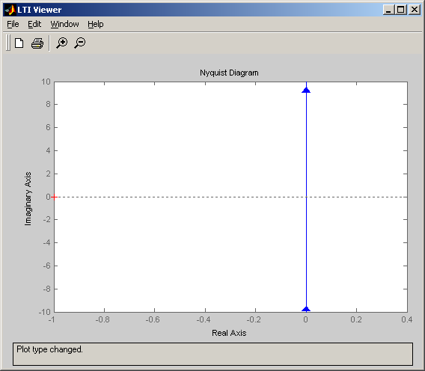The height and width of the screenshot is (371, 425).
Task: Click the Nyquist Diagram title text
Action: pyautogui.click(x=229, y=73)
